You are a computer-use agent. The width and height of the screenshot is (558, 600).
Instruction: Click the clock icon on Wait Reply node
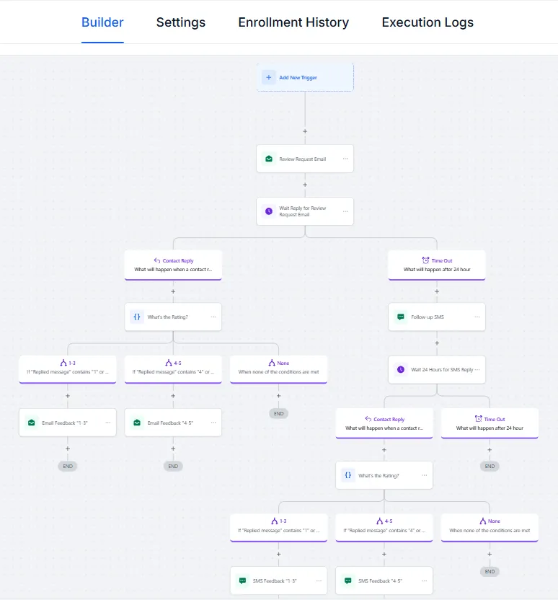coord(269,211)
